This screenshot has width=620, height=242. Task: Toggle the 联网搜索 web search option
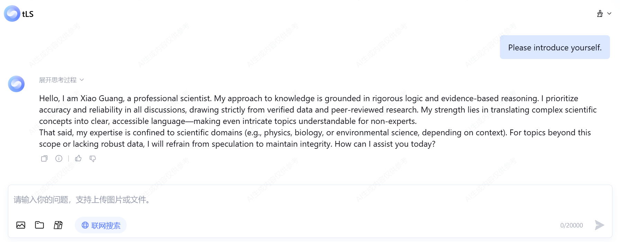101,225
